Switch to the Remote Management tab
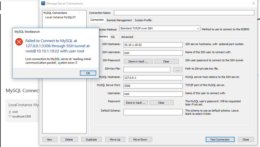The image size is (260, 147). 119,20
